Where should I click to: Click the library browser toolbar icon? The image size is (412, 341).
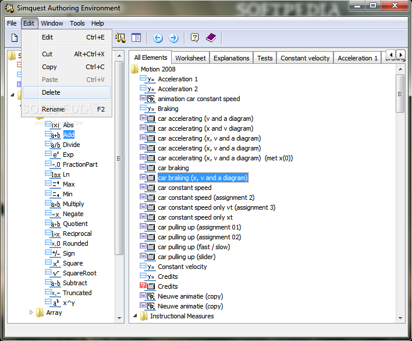[120, 38]
